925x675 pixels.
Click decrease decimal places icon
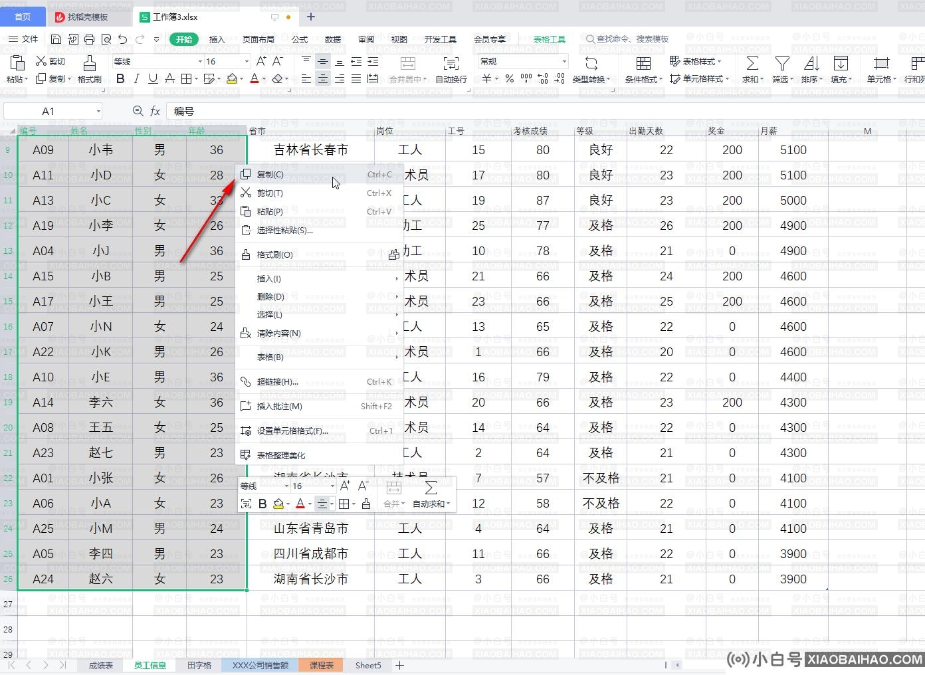click(560, 78)
